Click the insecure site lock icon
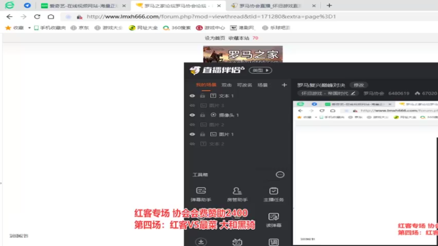438x246 pixels. click(x=79, y=17)
